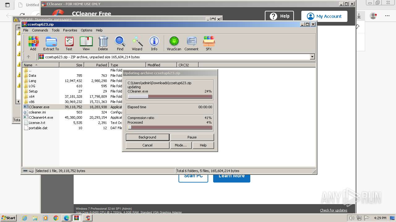Open Internet Explorer from the taskbar
396x222 pixels.
pyautogui.click(x=24, y=218)
